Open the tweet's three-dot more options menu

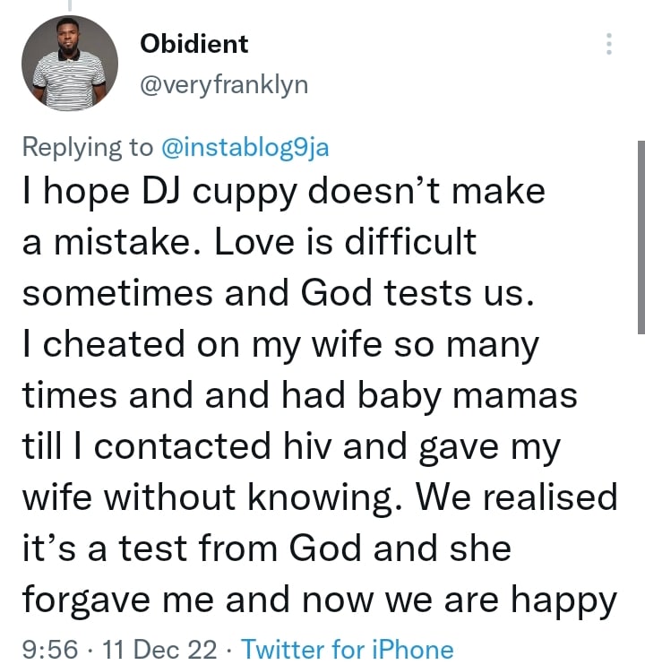pyautogui.click(x=610, y=44)
